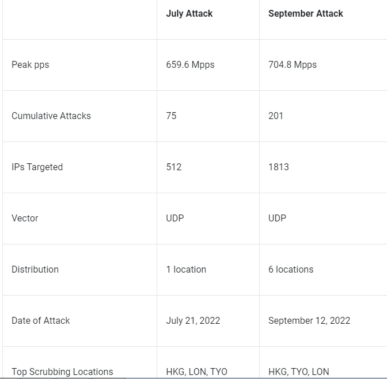Click the 1813 IPs targeted value
387x379 pixels.
click(x=279, y=167)
